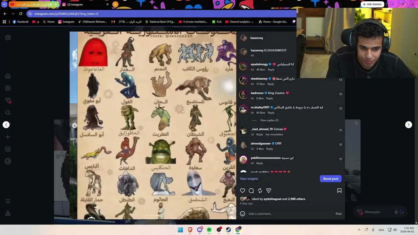Go to Instagram Home in the sidebar
Screen dimensions: 418x235
(8, 76)
